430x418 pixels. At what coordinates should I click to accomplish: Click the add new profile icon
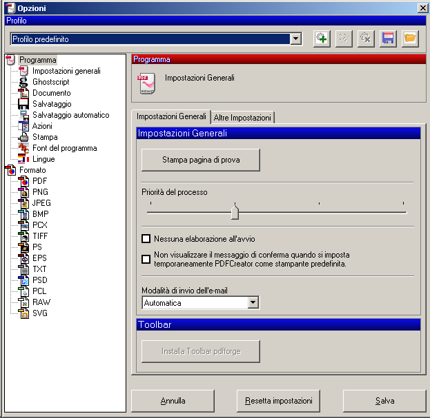(x=322, y=39)
